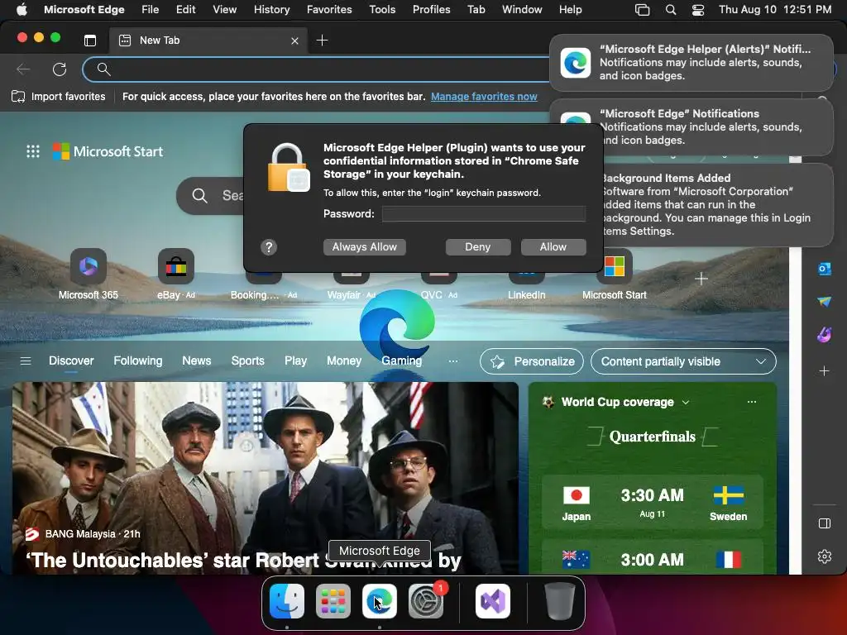Switch to the News tab
The width and height of the screenshot is (847, 635).
click(x=197, y=360)
